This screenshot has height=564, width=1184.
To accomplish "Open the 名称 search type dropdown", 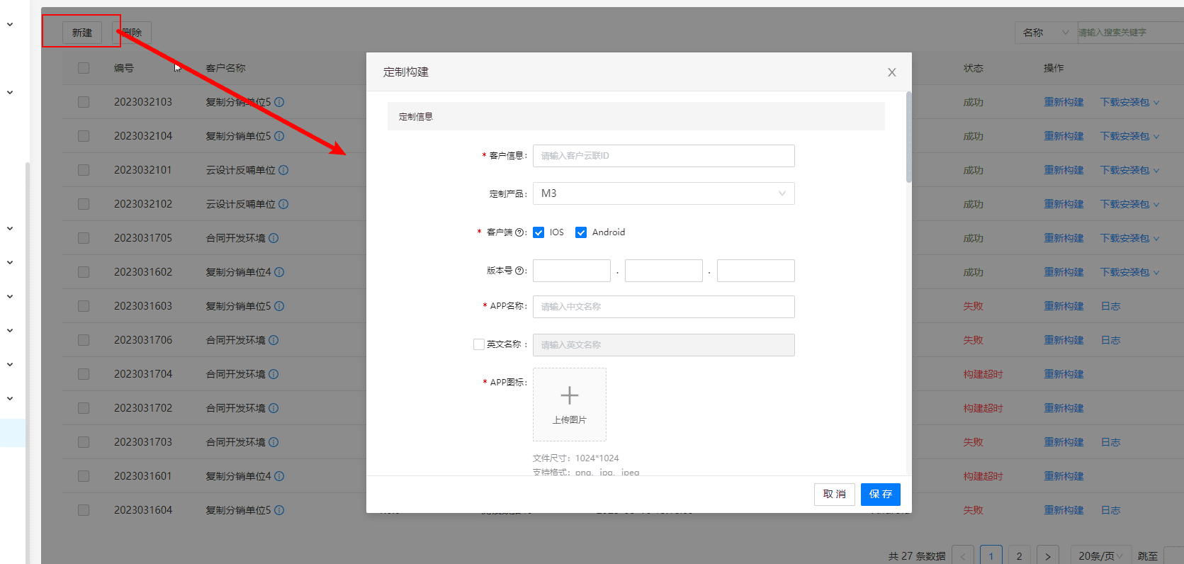I will tap(1046, 33).
